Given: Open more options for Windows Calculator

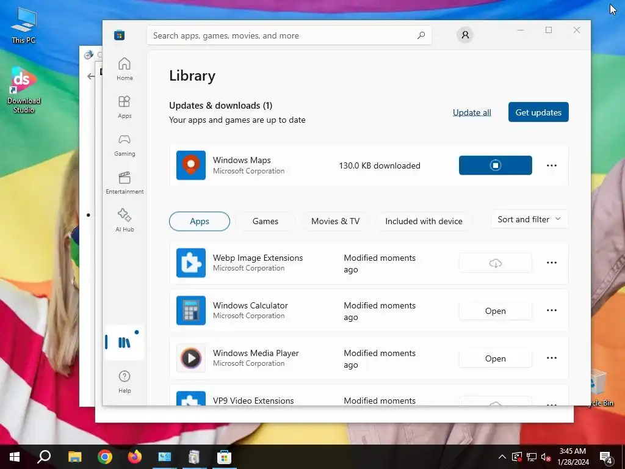Looking at the screenshot, I should (552, 310).
